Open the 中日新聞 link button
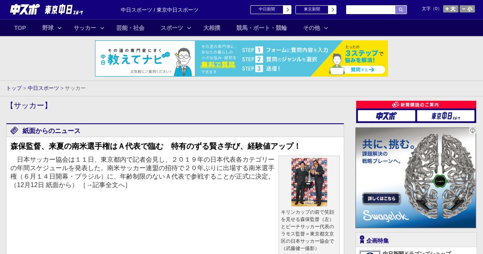 tap(266, 10)
